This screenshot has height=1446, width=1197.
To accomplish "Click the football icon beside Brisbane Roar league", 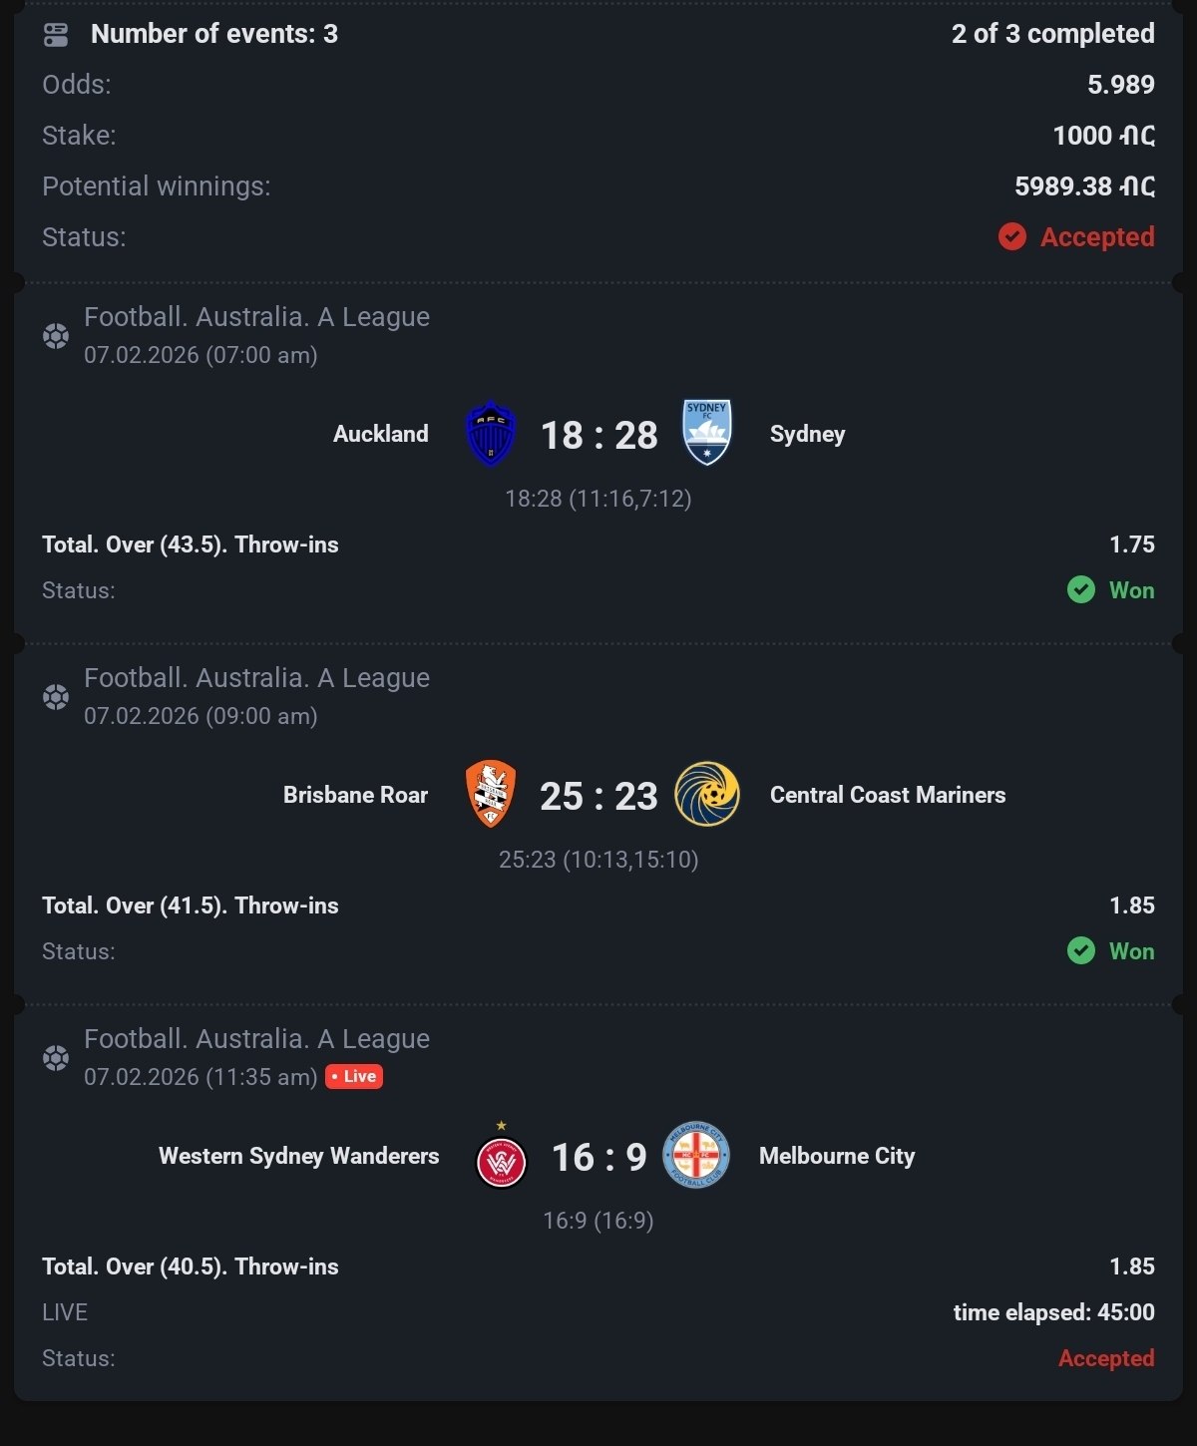I will coord(56,697).
